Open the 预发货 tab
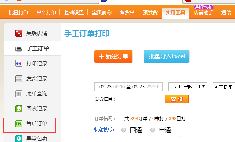The width and height of the screenshot is (235, 142). tap(150, 12)
